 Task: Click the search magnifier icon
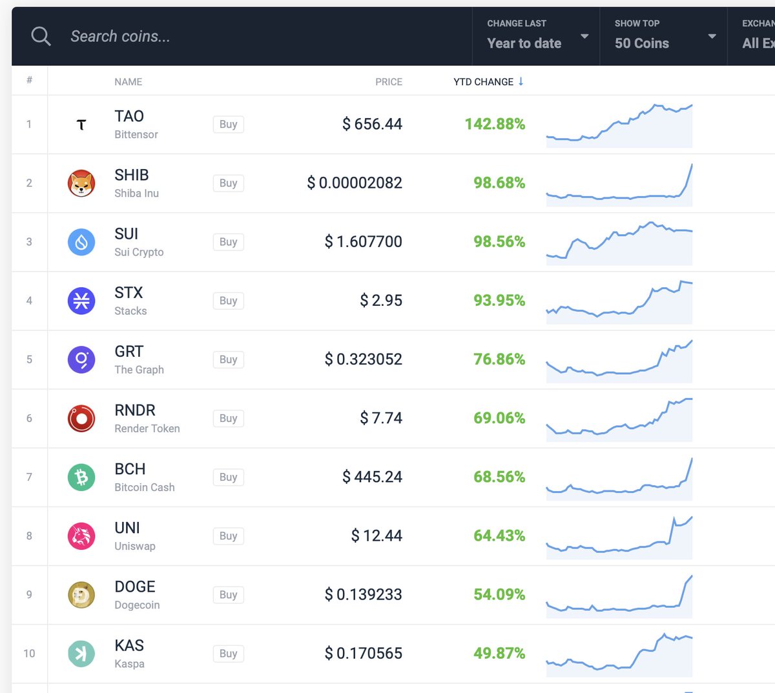click(x=41, y=36)
